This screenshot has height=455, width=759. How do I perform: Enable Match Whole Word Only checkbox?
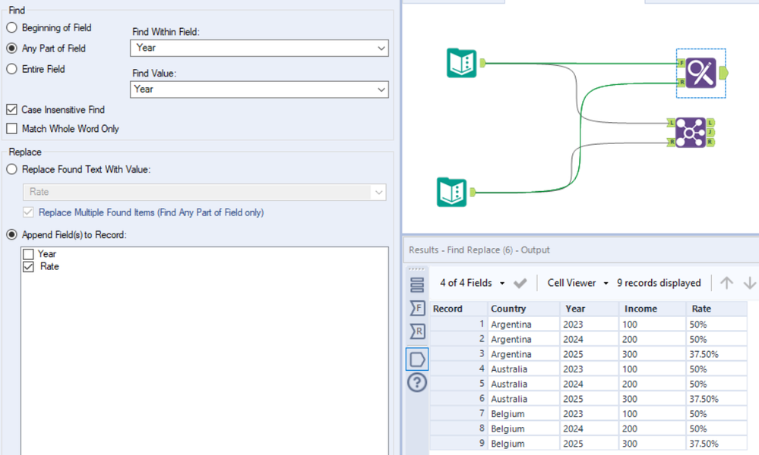(x=11, y=128)
